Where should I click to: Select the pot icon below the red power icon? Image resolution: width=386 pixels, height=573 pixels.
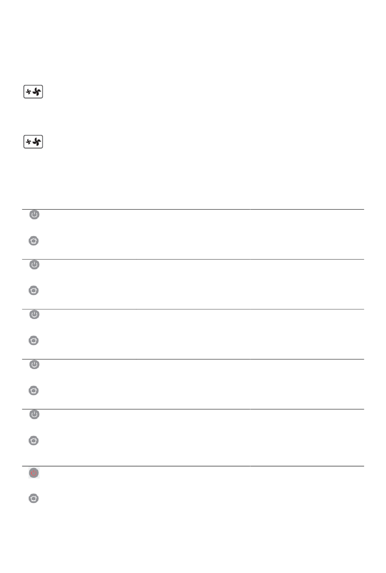point(34,498)
